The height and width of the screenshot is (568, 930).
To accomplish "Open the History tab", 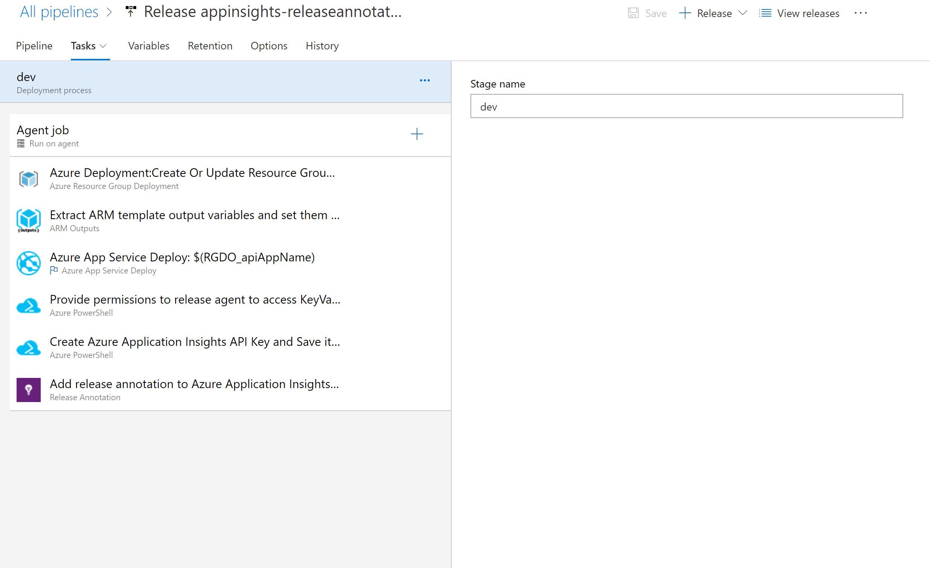I will pyautogui.click(x=322, y=46).
